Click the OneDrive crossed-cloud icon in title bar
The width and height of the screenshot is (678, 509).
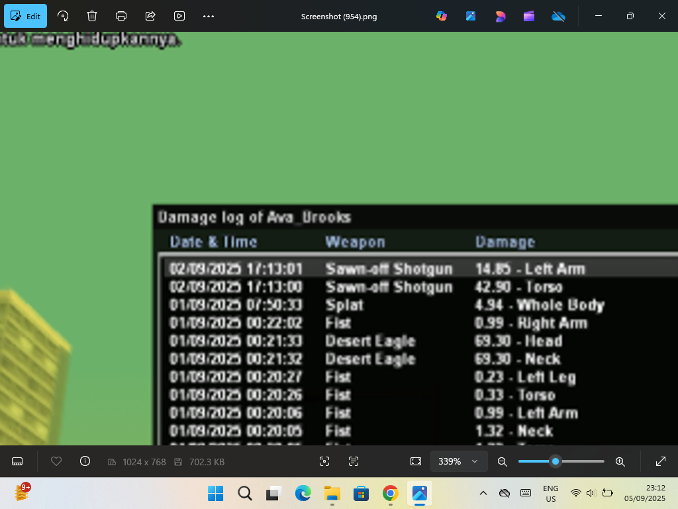[558, 16]
